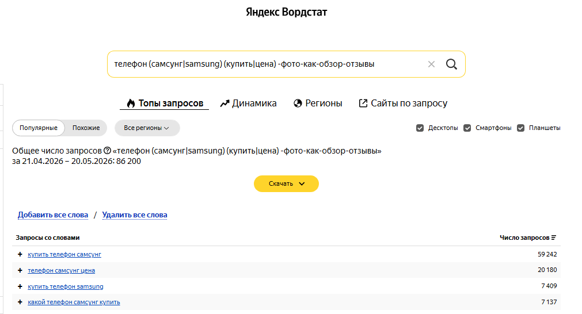Switch to the Похожие option
582x314 pixels.
tap(86, 128)
